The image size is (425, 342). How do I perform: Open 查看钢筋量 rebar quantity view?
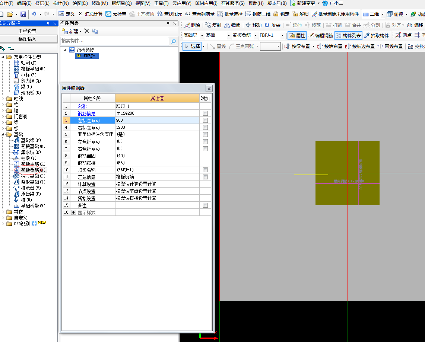[200, 14]
